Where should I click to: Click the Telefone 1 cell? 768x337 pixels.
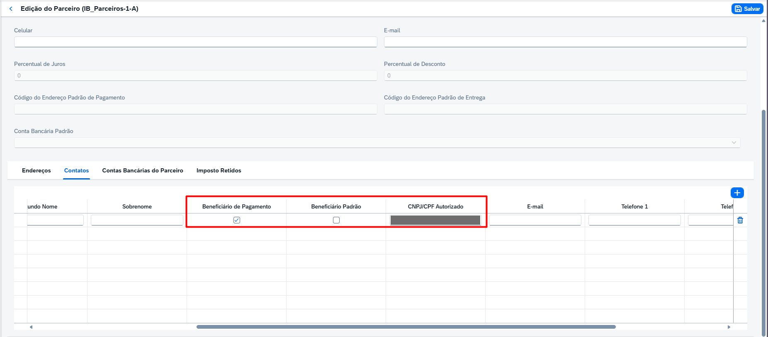[634, 220]
